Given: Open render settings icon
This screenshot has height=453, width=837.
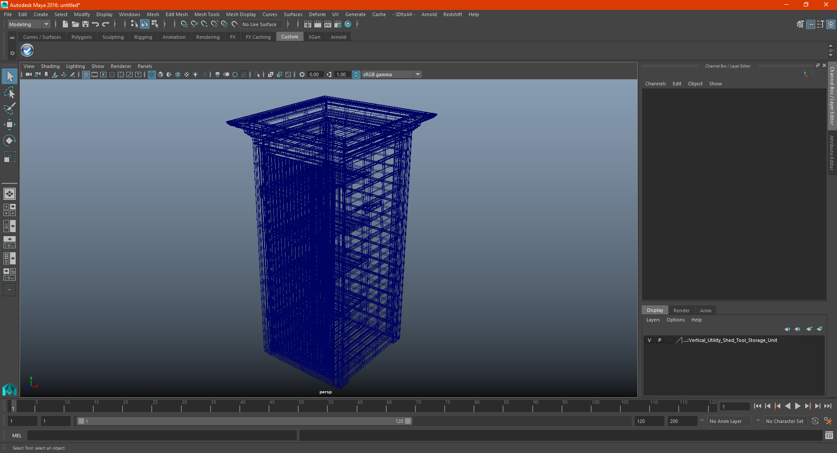Looking at the screenshot, I should (338, 24).
